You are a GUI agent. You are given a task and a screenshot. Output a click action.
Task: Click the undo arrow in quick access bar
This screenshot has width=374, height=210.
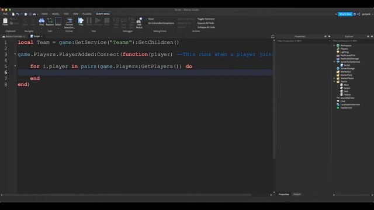18,14
